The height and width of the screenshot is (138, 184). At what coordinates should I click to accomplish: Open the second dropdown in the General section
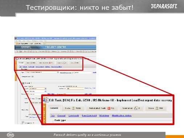click(38, 91)
